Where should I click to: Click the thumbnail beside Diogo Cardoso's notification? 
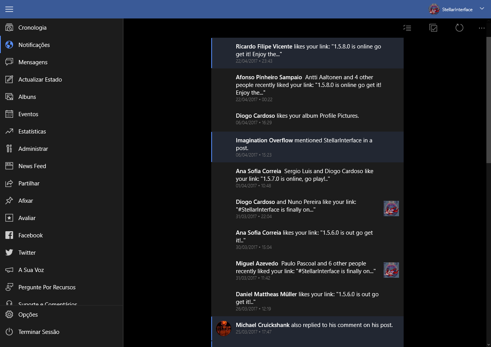point(391,208)
